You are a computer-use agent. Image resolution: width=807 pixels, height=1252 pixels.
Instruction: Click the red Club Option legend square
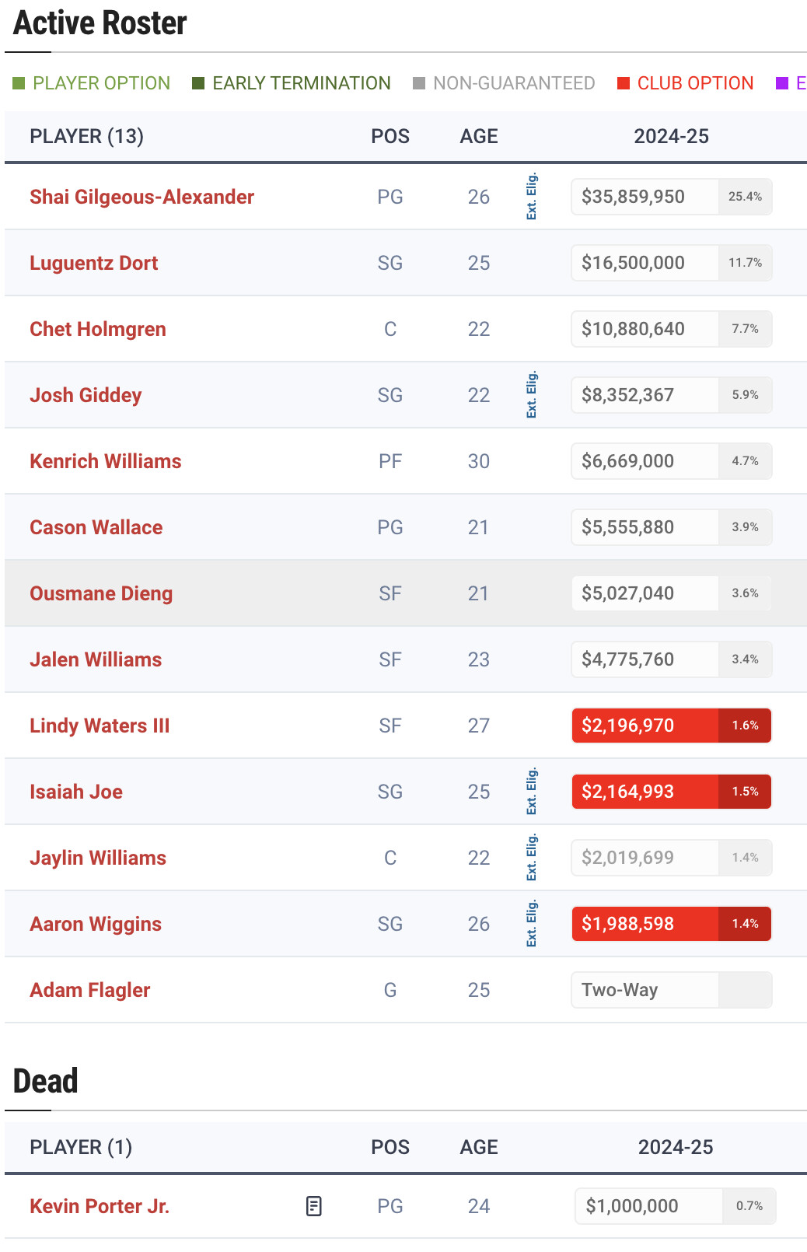click(623, 83)
